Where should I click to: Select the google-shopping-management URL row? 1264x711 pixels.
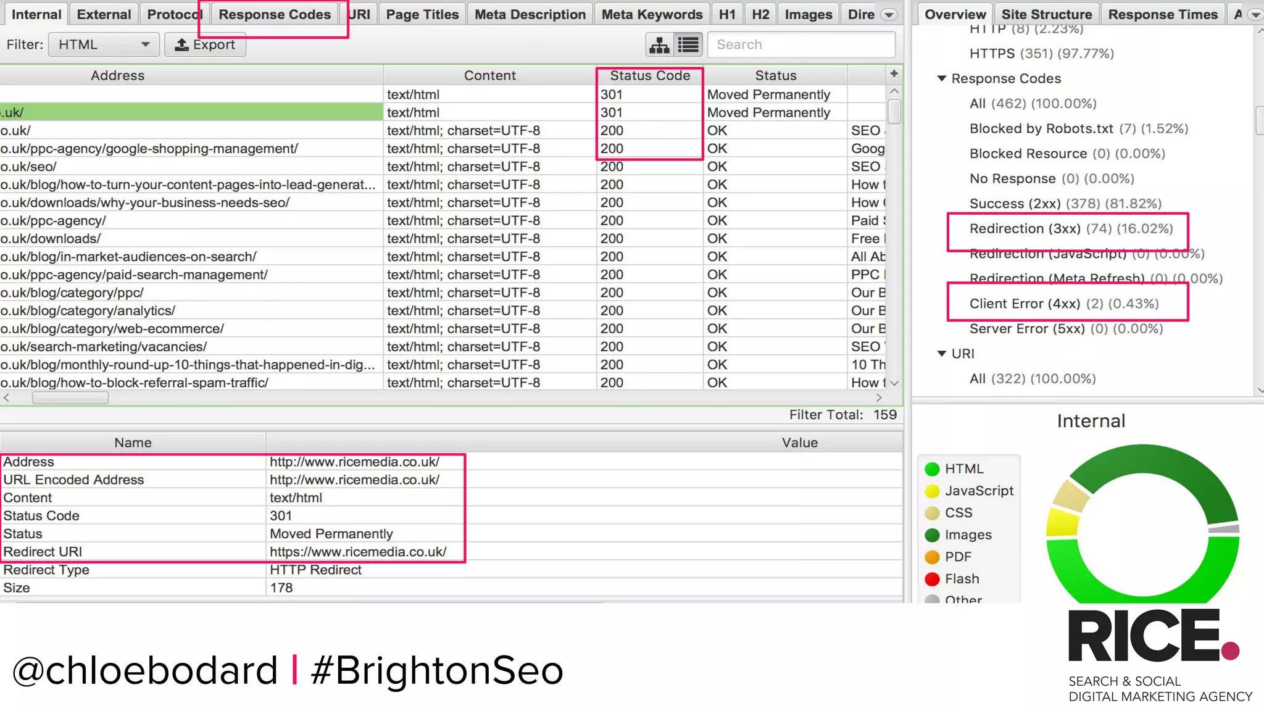click(x=191, y=149)
